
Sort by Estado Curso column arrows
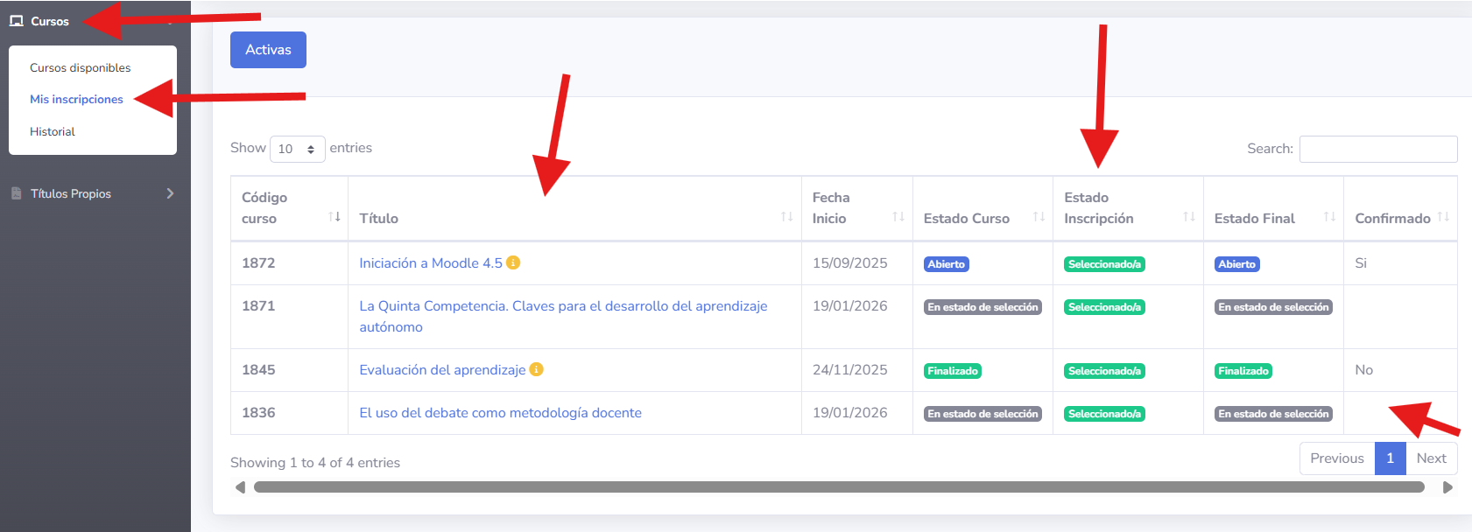click(x=1039, y=216)
